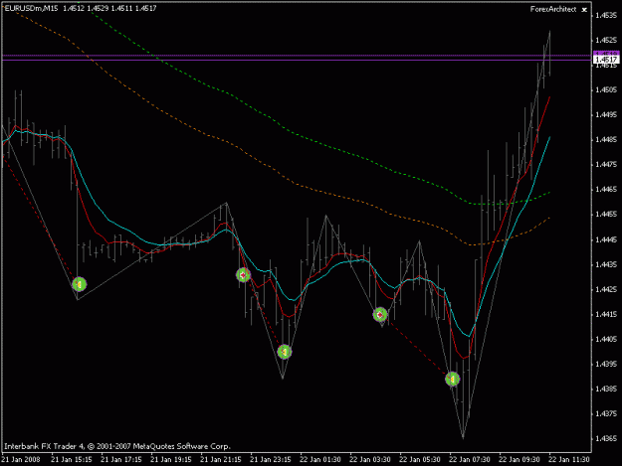Screen dimensions: 622x466
Task: Click the ForexArchitect expert advisor label
Action: click(x=553, y=9)
